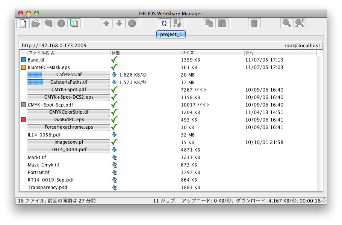342x225 pixels.
Task: Click the pending download icon of Portrait.tif
Action: pos(114,172)
